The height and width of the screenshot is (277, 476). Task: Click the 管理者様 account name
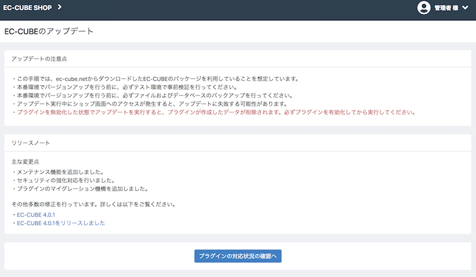point(446,8)
